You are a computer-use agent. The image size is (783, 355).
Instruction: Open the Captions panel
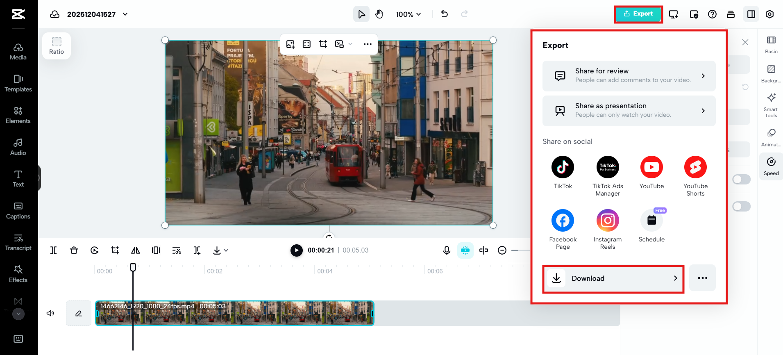point(18,211)
